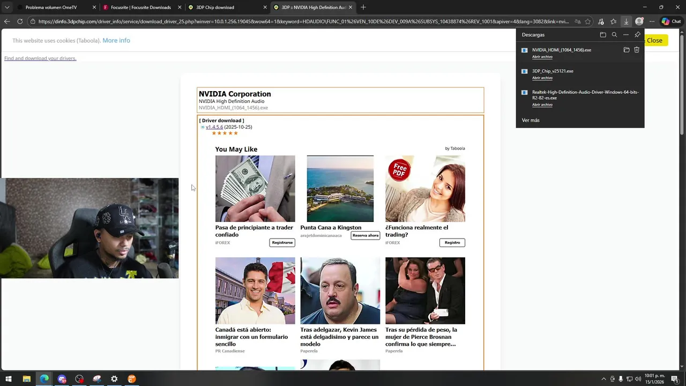Close the Problema volumen OmeTV tab
This screenshot has height=386, width=686.
[x=94, y=8]
